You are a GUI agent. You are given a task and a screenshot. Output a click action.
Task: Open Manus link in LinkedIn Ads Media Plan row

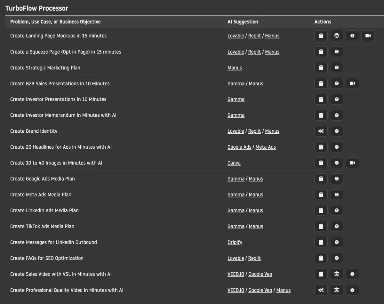[x=256, y=210]
